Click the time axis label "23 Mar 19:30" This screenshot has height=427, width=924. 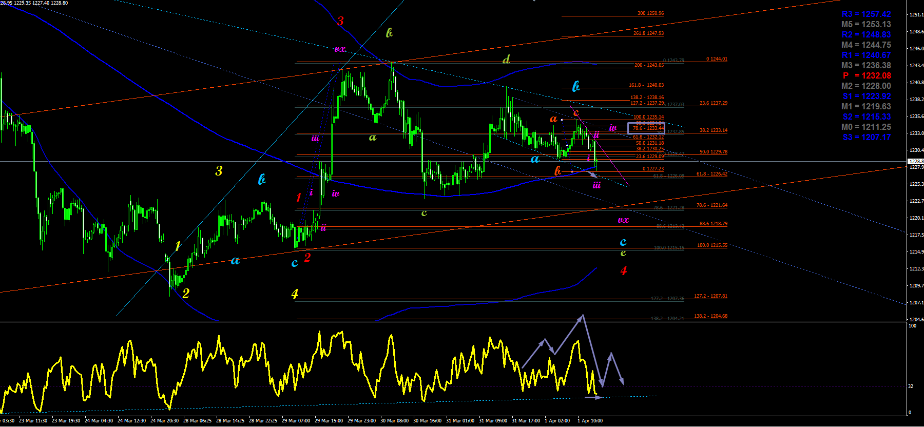(66, 421)
